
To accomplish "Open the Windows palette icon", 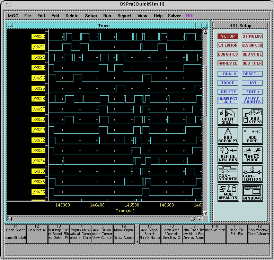I will 252,193.
